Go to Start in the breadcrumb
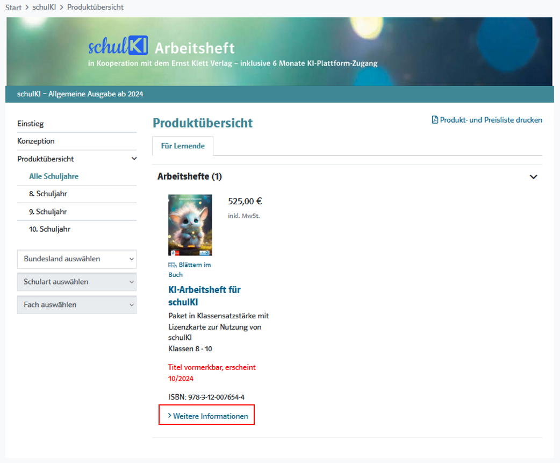Viewport: 560px width, 463px height. [x=13, y=8]
